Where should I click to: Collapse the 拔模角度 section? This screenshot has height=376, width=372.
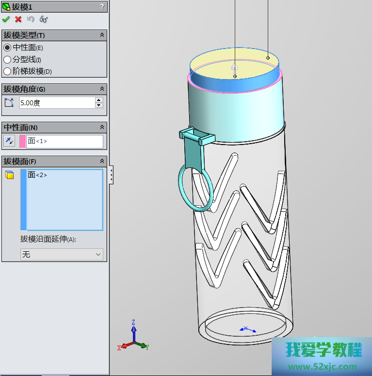102,89
